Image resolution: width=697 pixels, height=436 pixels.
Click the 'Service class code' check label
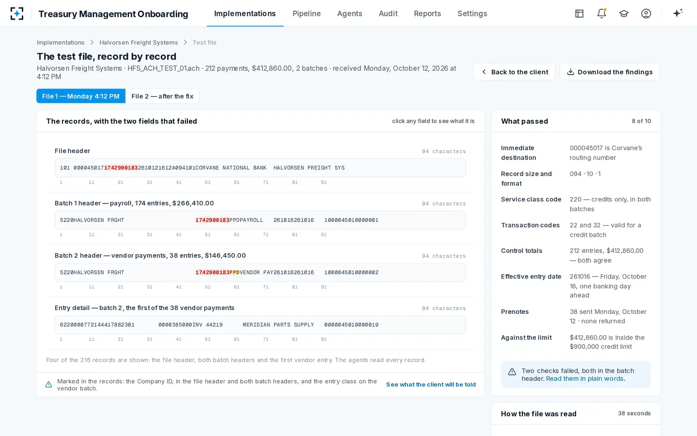click(531, 200)
